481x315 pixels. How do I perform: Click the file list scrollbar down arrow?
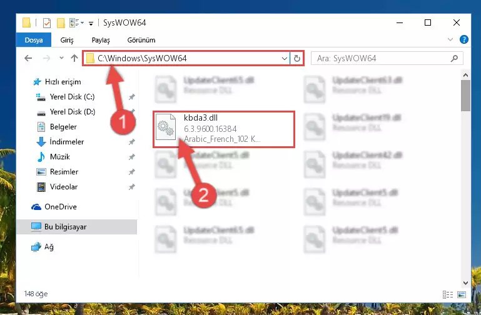(x=465, y=283)
